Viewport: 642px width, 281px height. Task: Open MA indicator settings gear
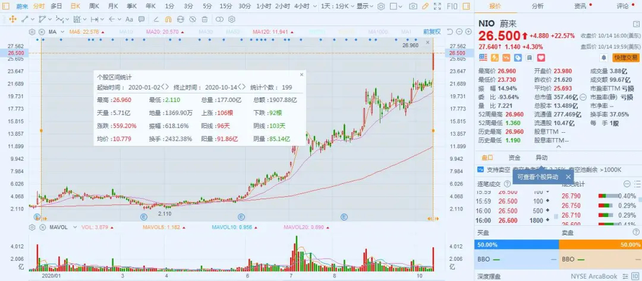(x=32, y=32)
